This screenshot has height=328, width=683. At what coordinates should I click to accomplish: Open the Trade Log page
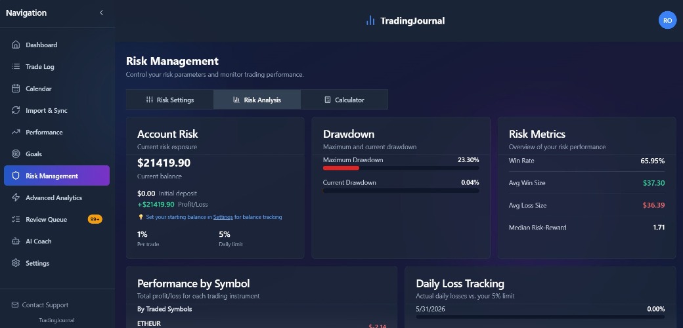[56, 66]
